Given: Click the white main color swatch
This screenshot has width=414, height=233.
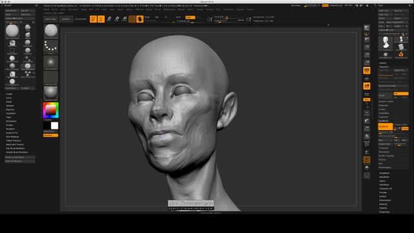Looking at the screenshot, I should (54, 126).
